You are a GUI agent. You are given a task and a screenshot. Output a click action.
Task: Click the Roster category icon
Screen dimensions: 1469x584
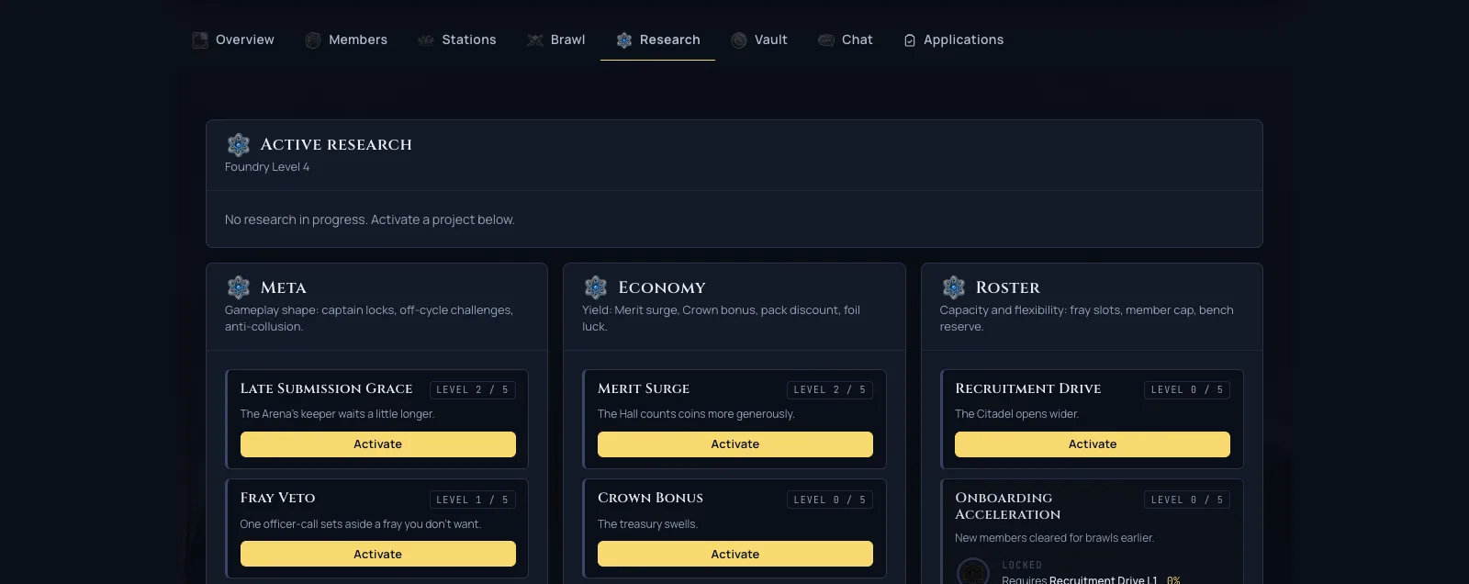coord(954,287)
